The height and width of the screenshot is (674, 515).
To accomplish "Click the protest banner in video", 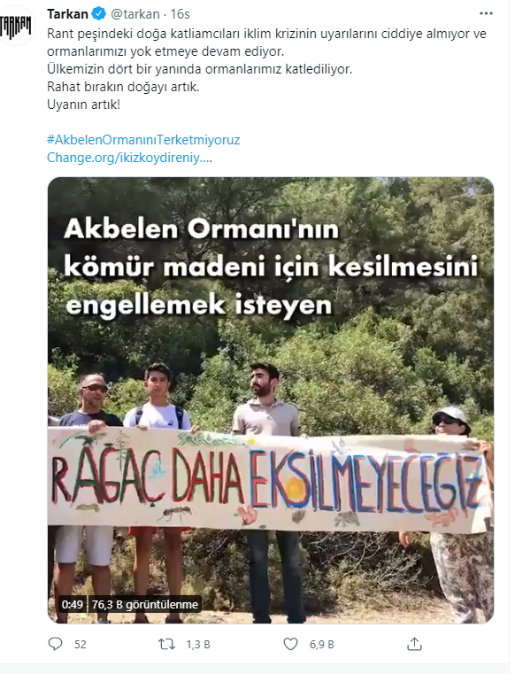I will click(269, 481).
